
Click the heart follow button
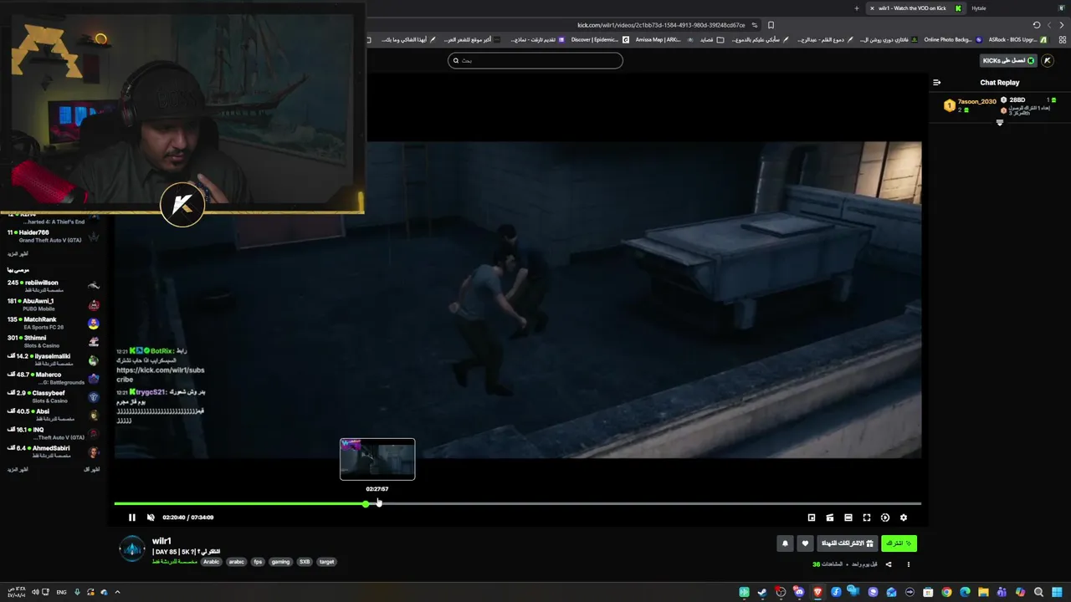tap(805, 543)
